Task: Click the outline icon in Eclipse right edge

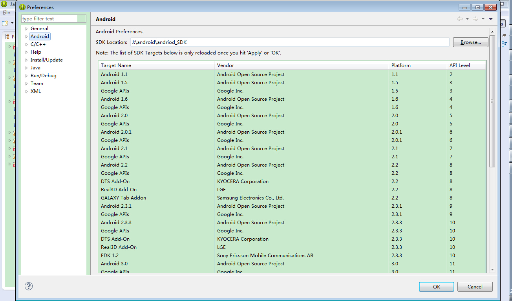Action: 504,44
